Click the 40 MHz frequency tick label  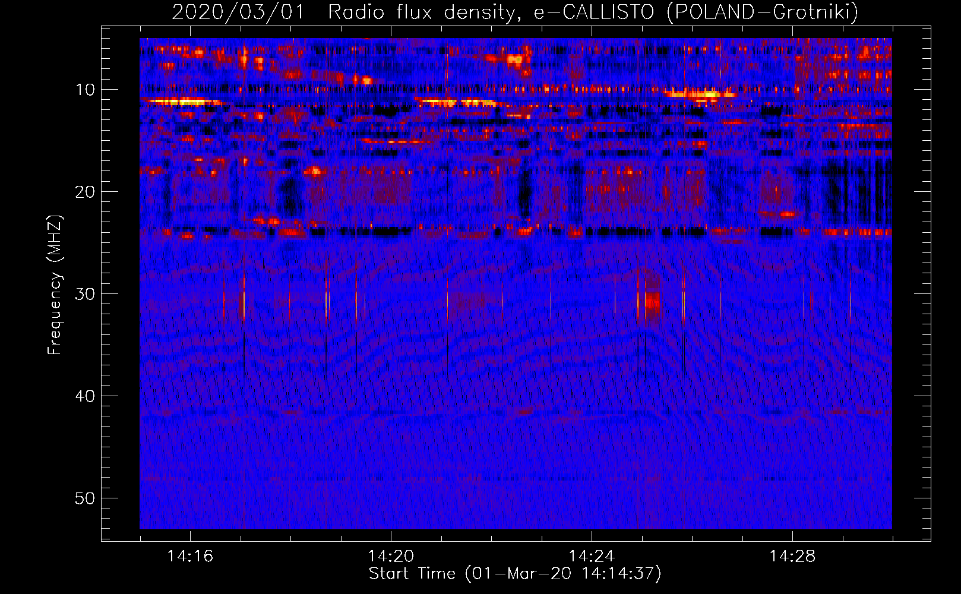click(86, 396)
